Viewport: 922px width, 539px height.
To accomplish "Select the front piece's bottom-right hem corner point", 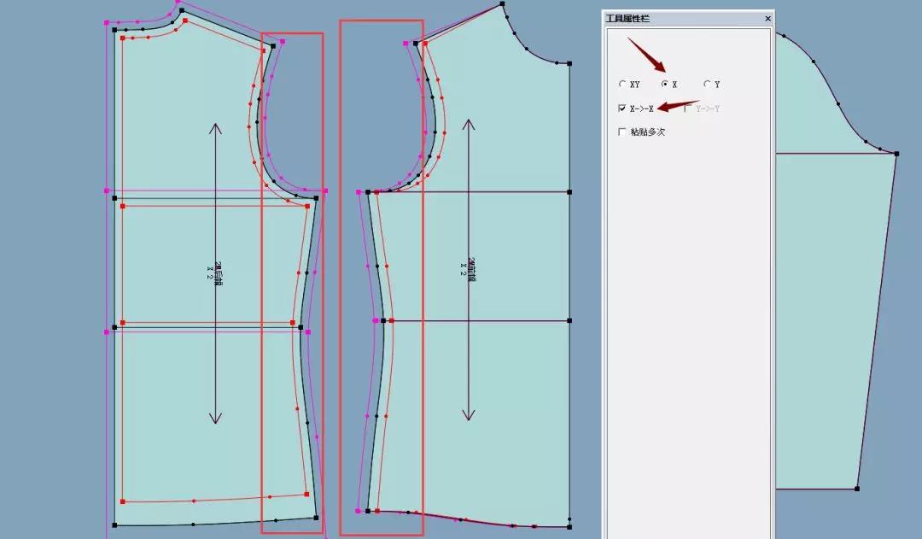I will point(569,524).
